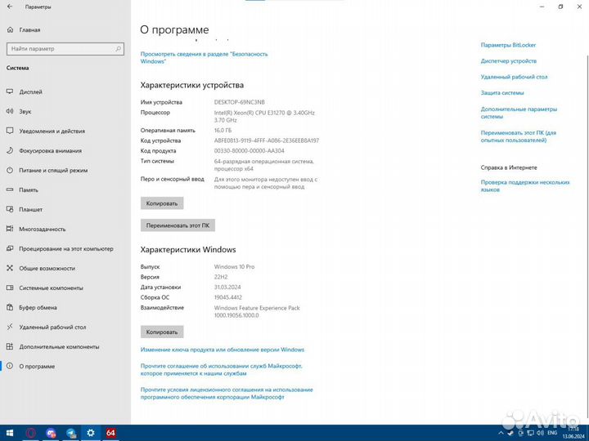Click Копировать under Windows specifications
Image resolution: width=589 pixels, height=441 pixels.
(162, 332)
